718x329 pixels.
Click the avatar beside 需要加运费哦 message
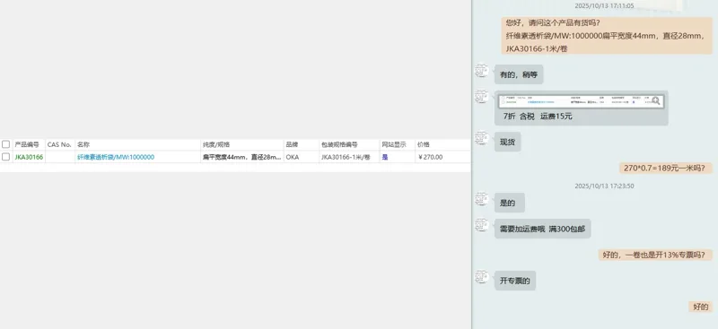click(x=482, y=225)
